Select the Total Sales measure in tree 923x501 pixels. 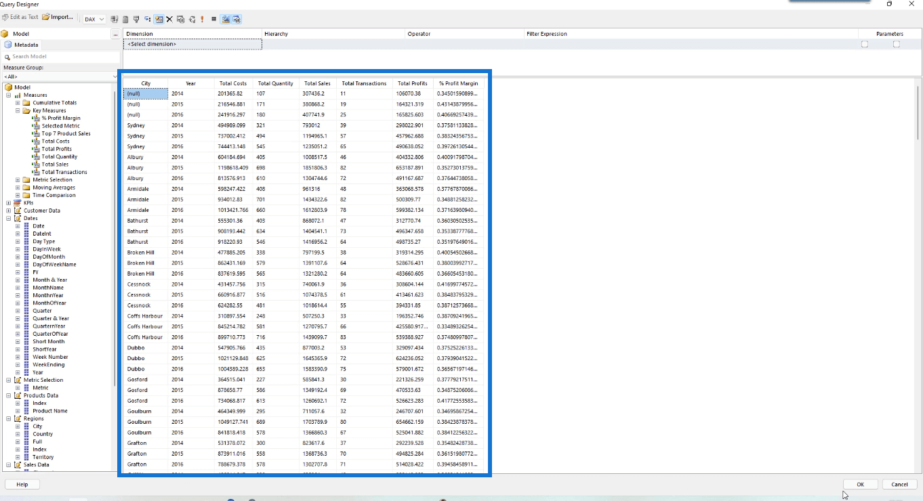point(55,165)
